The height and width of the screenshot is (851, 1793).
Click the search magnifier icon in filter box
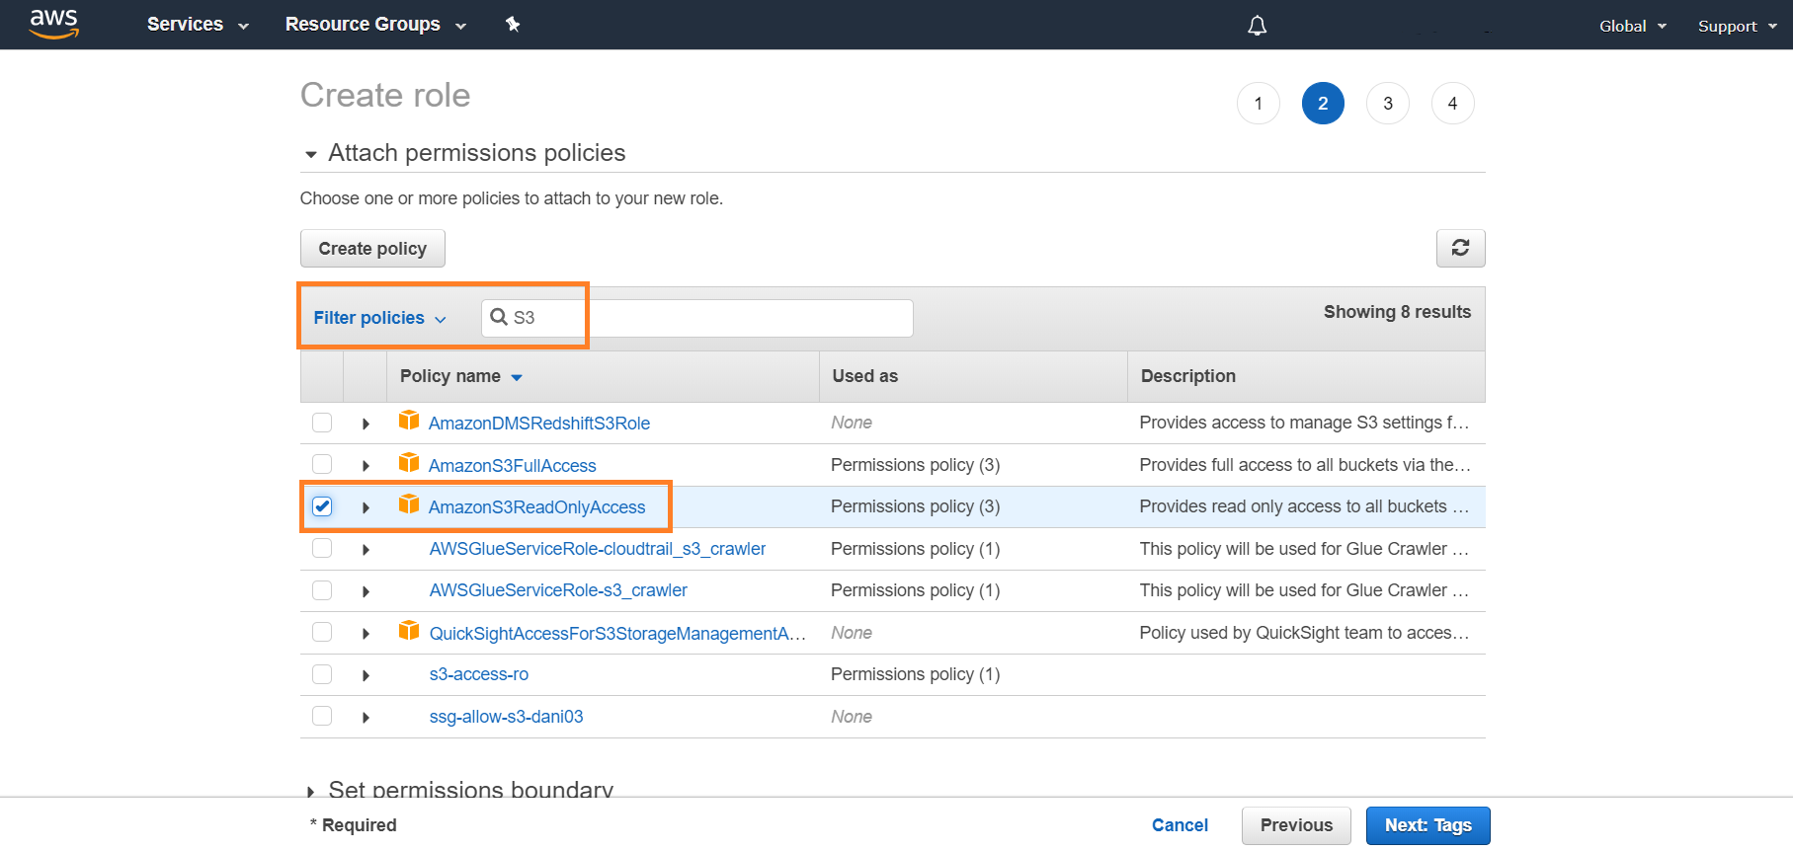[499, 317]
